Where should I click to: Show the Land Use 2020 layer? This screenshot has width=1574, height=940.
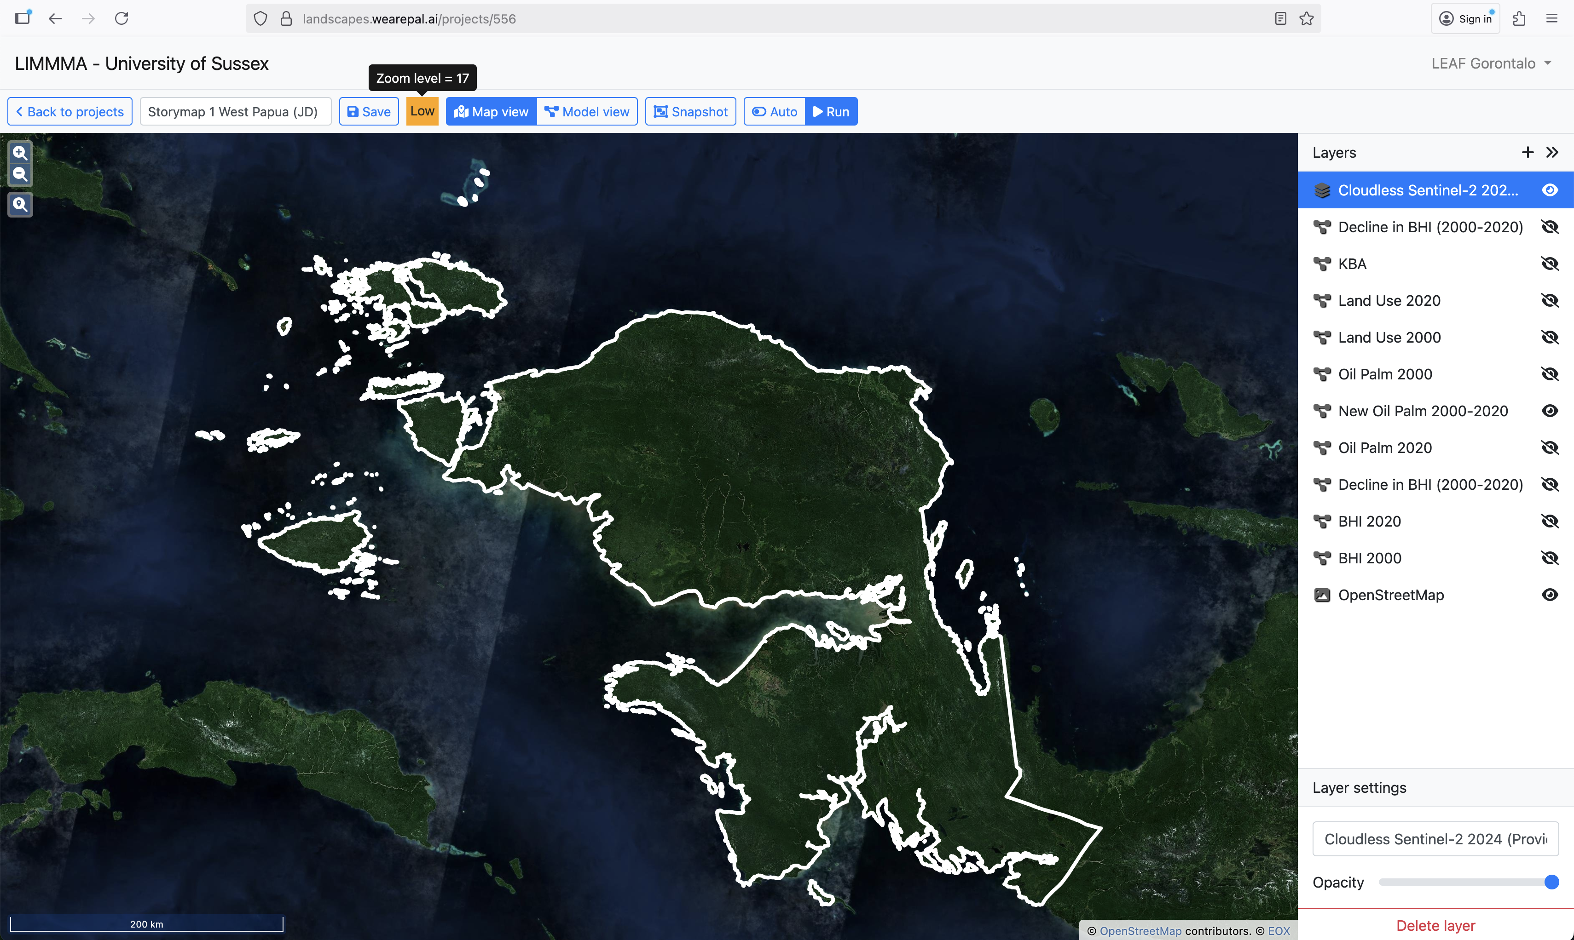(x=1549, y=301)
